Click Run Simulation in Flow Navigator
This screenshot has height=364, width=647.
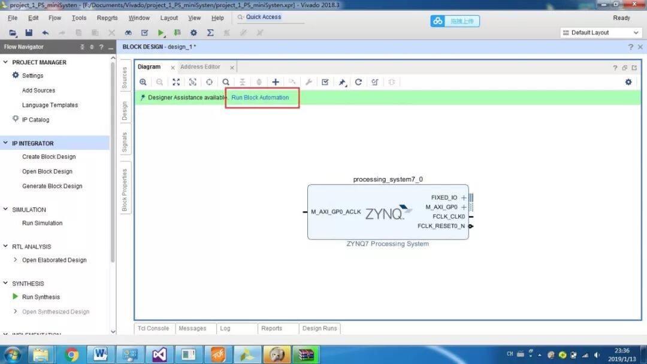42,223
